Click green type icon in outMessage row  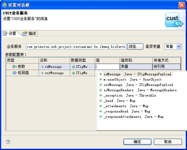74,73
